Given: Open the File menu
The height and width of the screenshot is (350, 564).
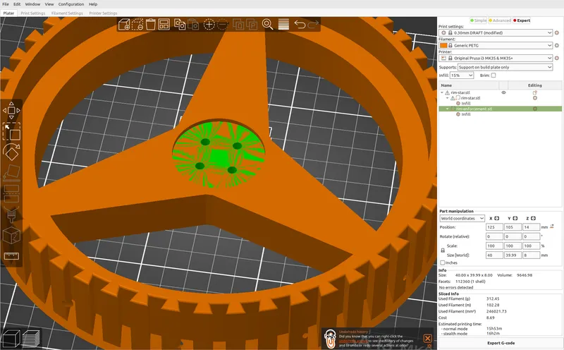Looking at the screenshot, I should click(6, 4).
